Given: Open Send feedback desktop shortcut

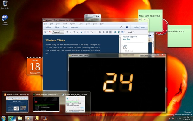Looking at the screenshot, I should 5,20.
